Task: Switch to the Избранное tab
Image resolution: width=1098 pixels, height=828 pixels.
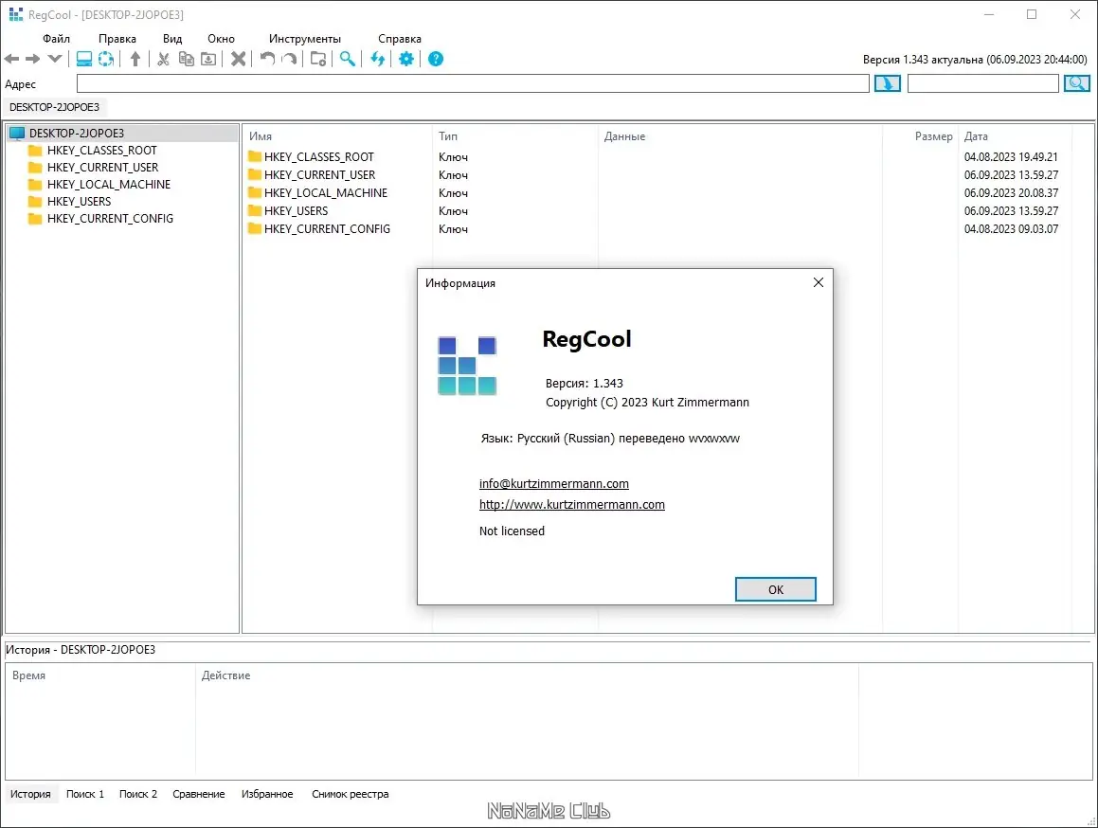Action: (267, 794)
